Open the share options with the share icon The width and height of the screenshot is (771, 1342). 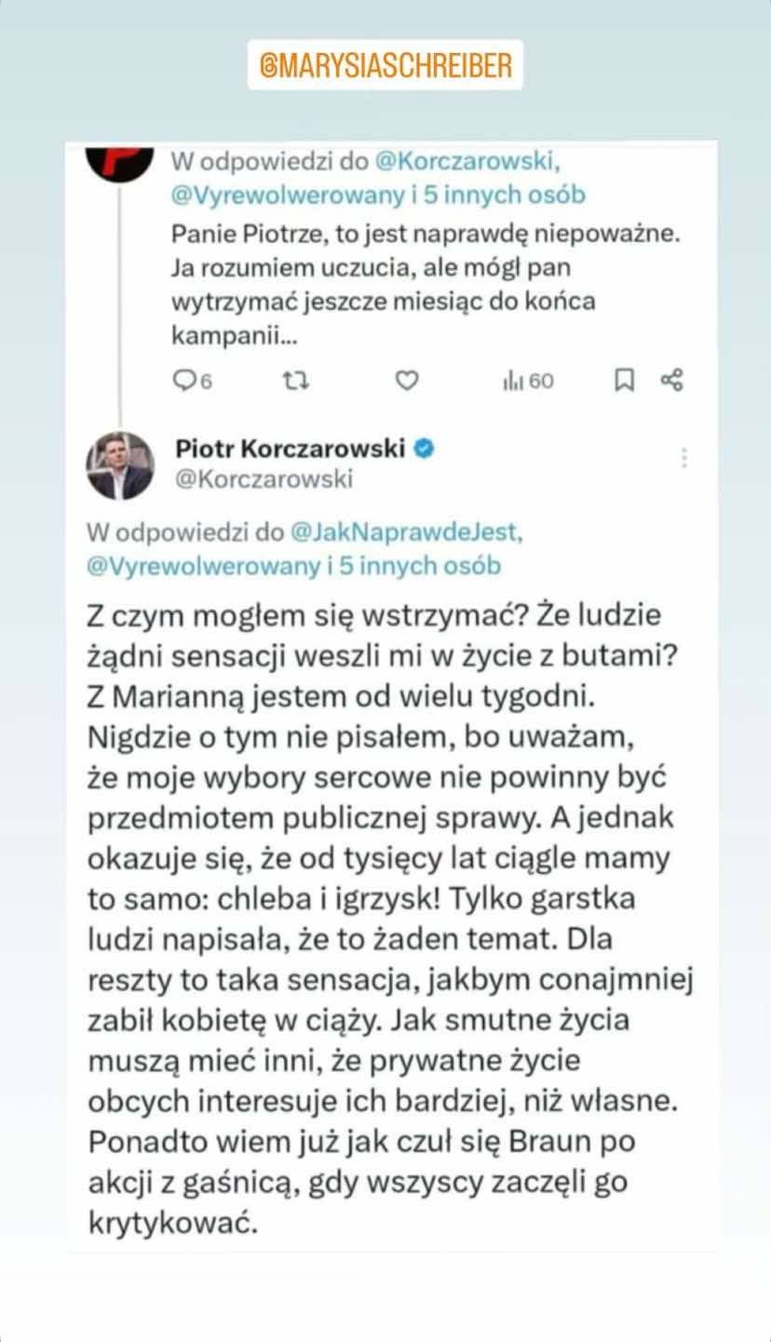pyautogui.click(x=672, y=380)
